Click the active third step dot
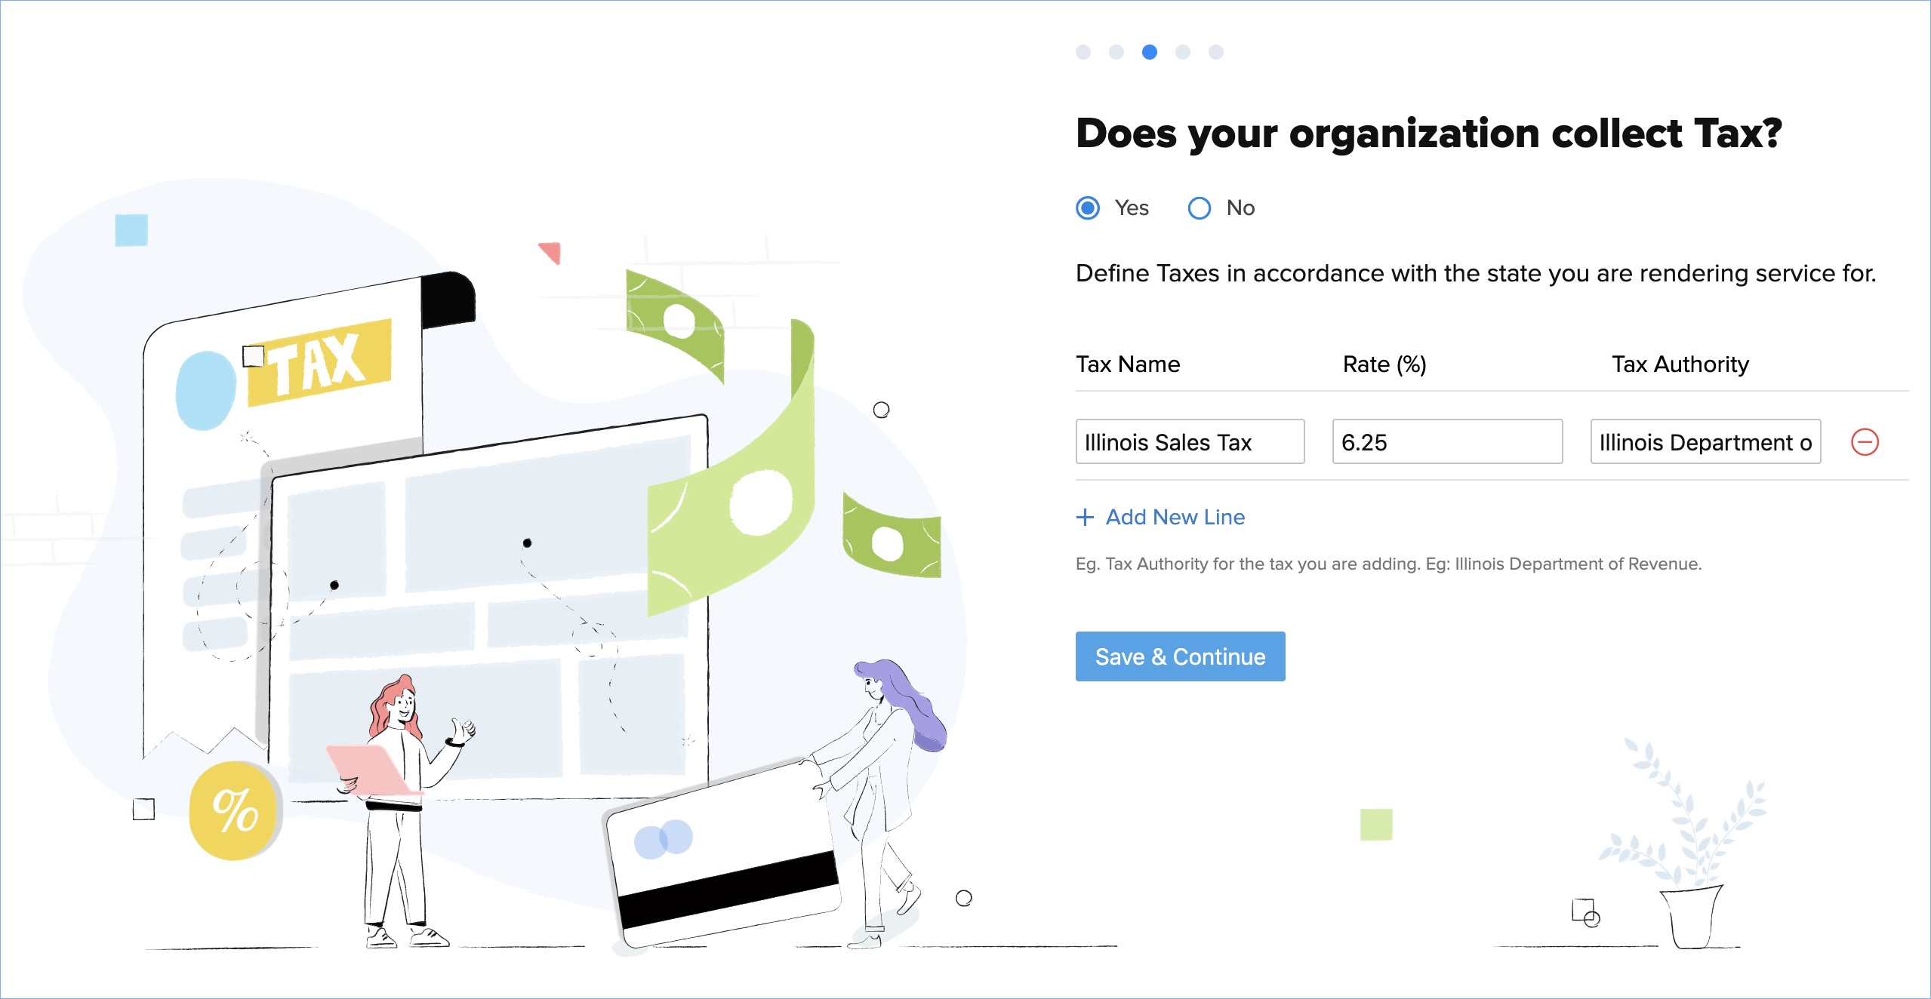Image resolution: width=1931 pixels, height=999 pixels. click(1149, 52)
